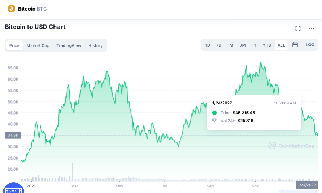
Task: Click the Nov label on time axis
Action: 255,186
